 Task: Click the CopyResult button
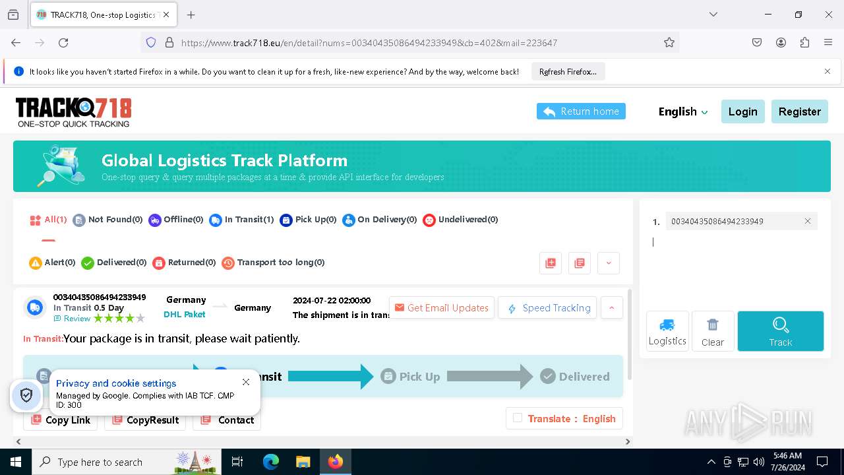pos(145,420)
